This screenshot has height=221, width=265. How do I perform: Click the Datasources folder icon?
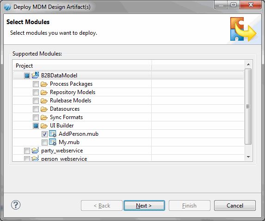point(44,109)
